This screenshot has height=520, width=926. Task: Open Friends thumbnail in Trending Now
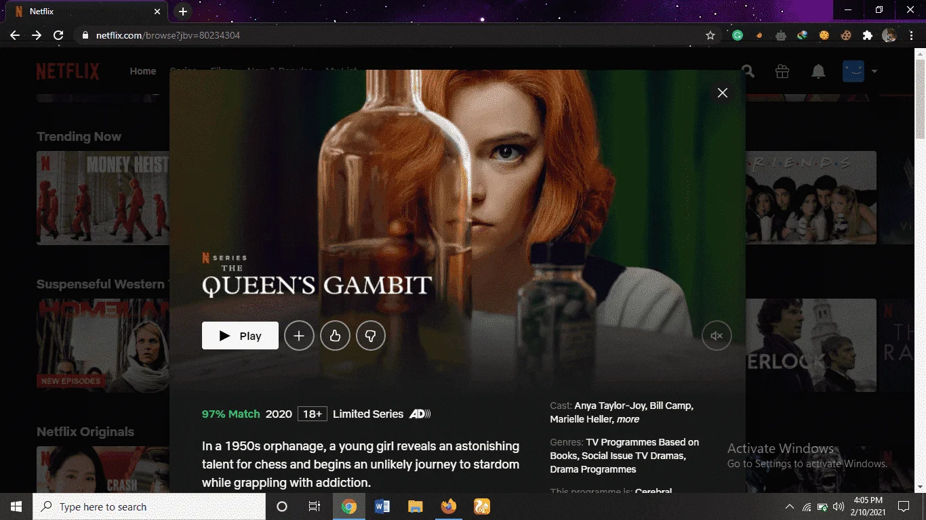click(811, 198)
